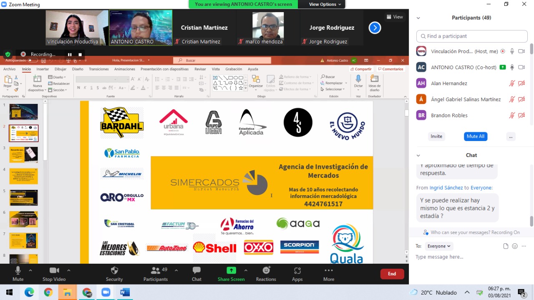Click the Compartir button in PowerPoint
The height and width of the screenshot is (300, 534).
[x=361, y=69]
